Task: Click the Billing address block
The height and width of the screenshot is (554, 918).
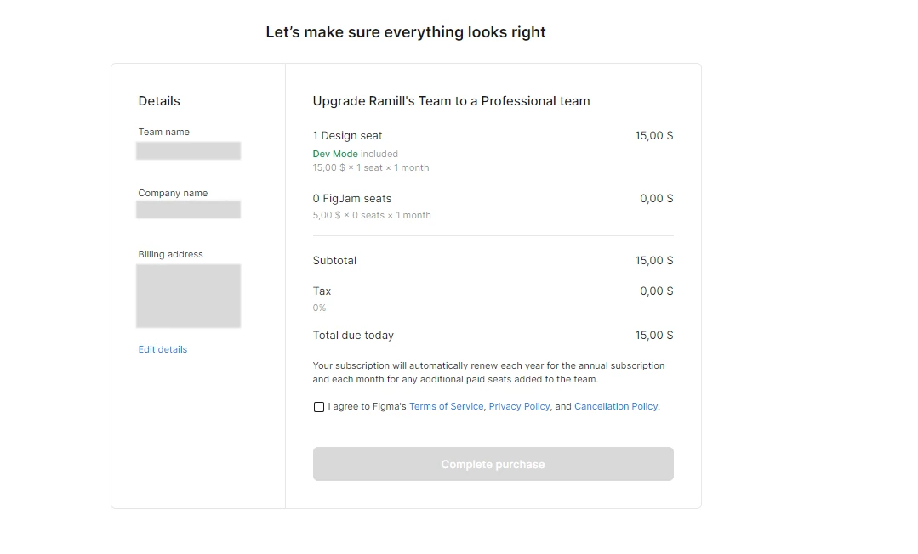Action: [189, 296]
